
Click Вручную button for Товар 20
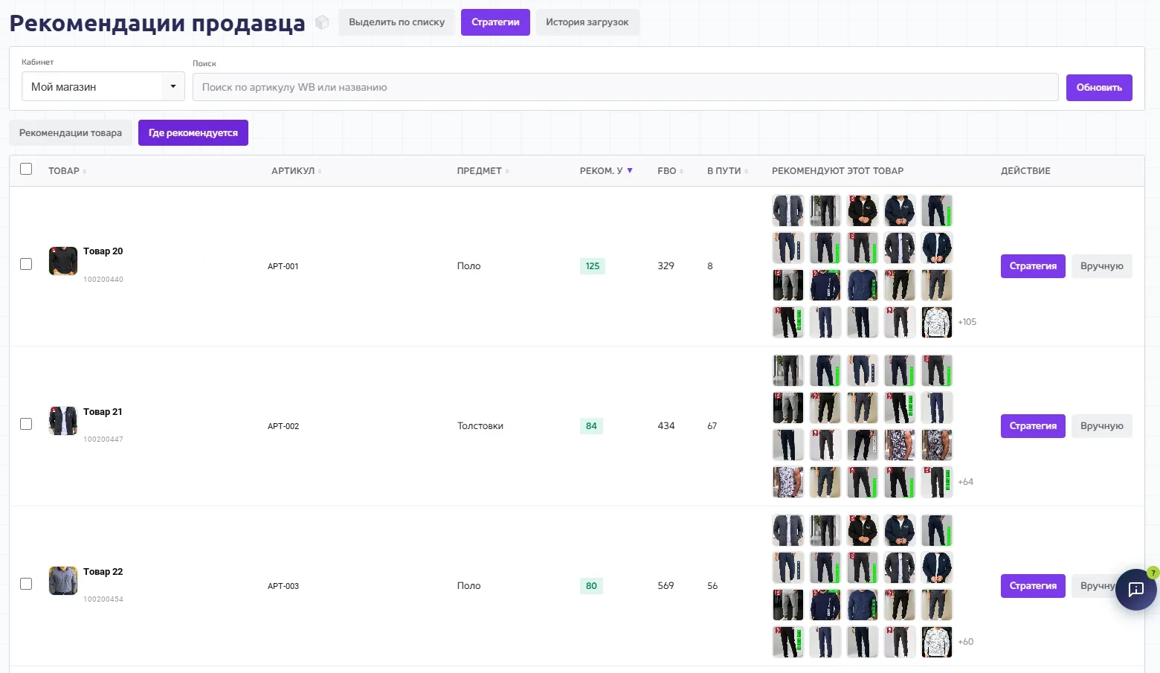pos(1102,266)
